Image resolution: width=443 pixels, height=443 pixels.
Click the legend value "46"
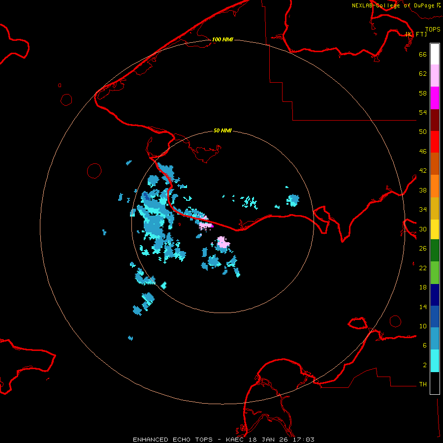pos(423,152)
